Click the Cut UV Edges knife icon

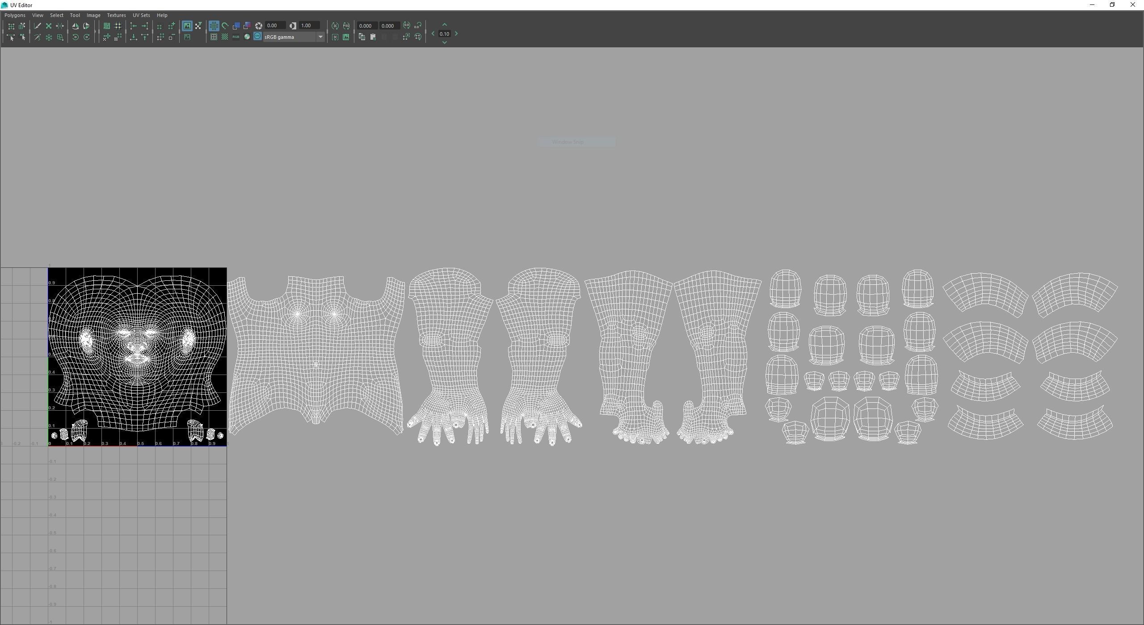click(x=38, y=26)
